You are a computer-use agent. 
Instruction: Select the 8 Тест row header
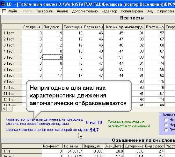[x=12, y=75]
